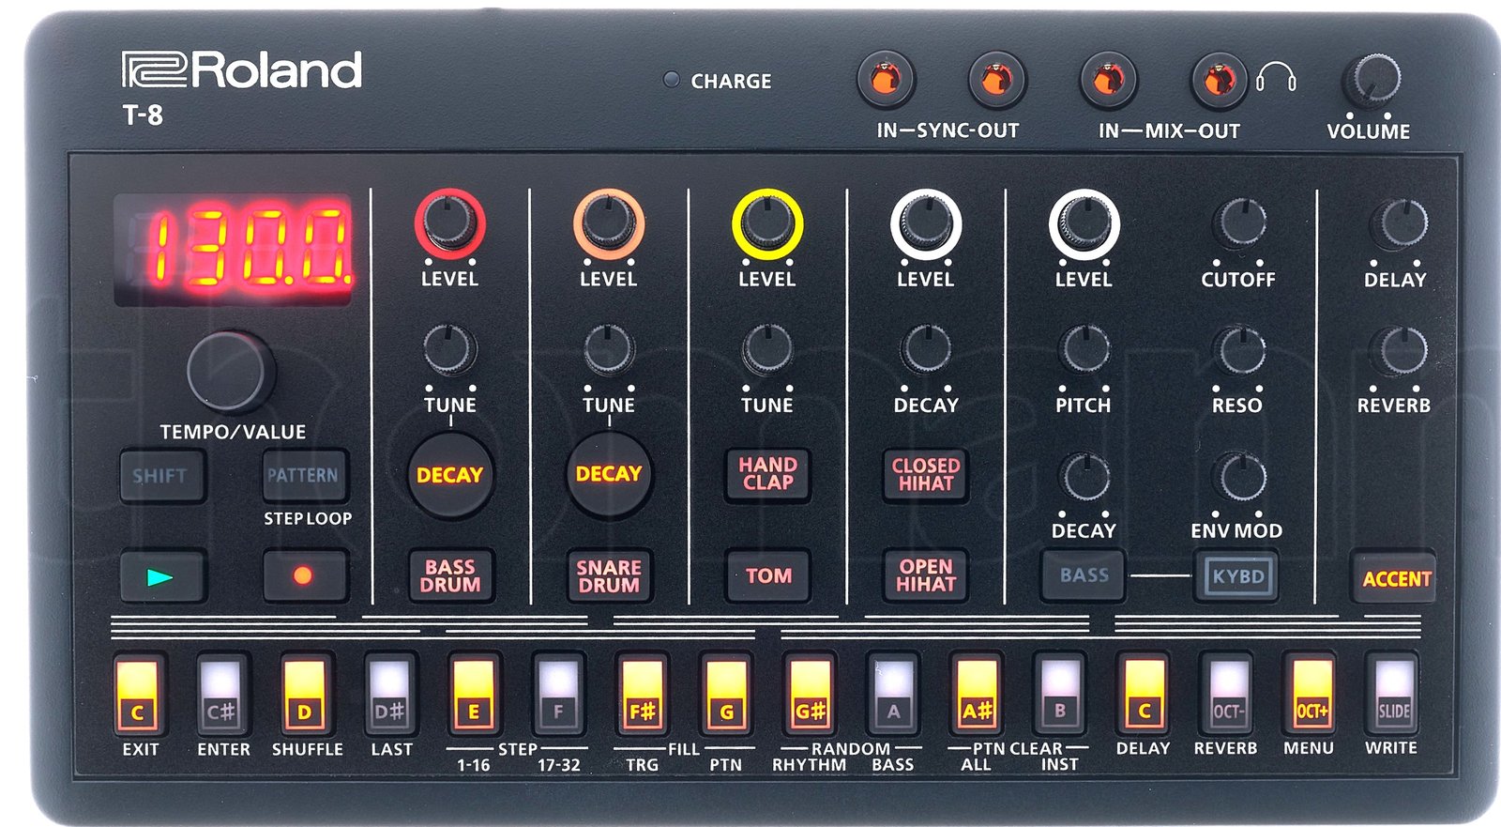Viewport: 1501px width, 827px height.
Task: Tap the G# step pad labeled RHYTHM
Action: [x=810, y=695]
